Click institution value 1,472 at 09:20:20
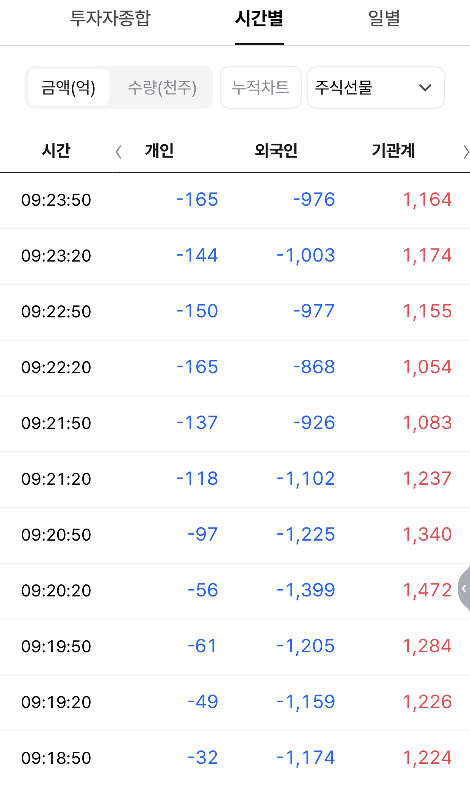This screenshot has height=785, width=470. [x=427, y=590]
